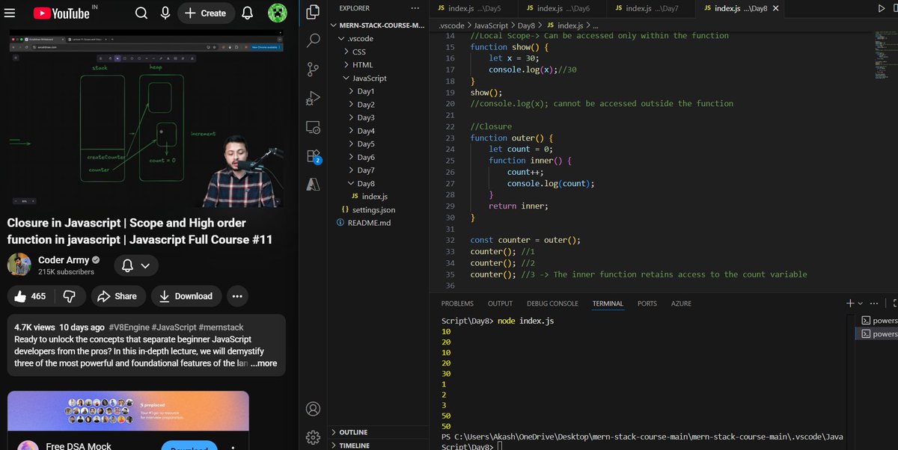Screen dimensions: 898x450
Task: Select the first powershell terminal instance
Action: [x=876, y=321]
